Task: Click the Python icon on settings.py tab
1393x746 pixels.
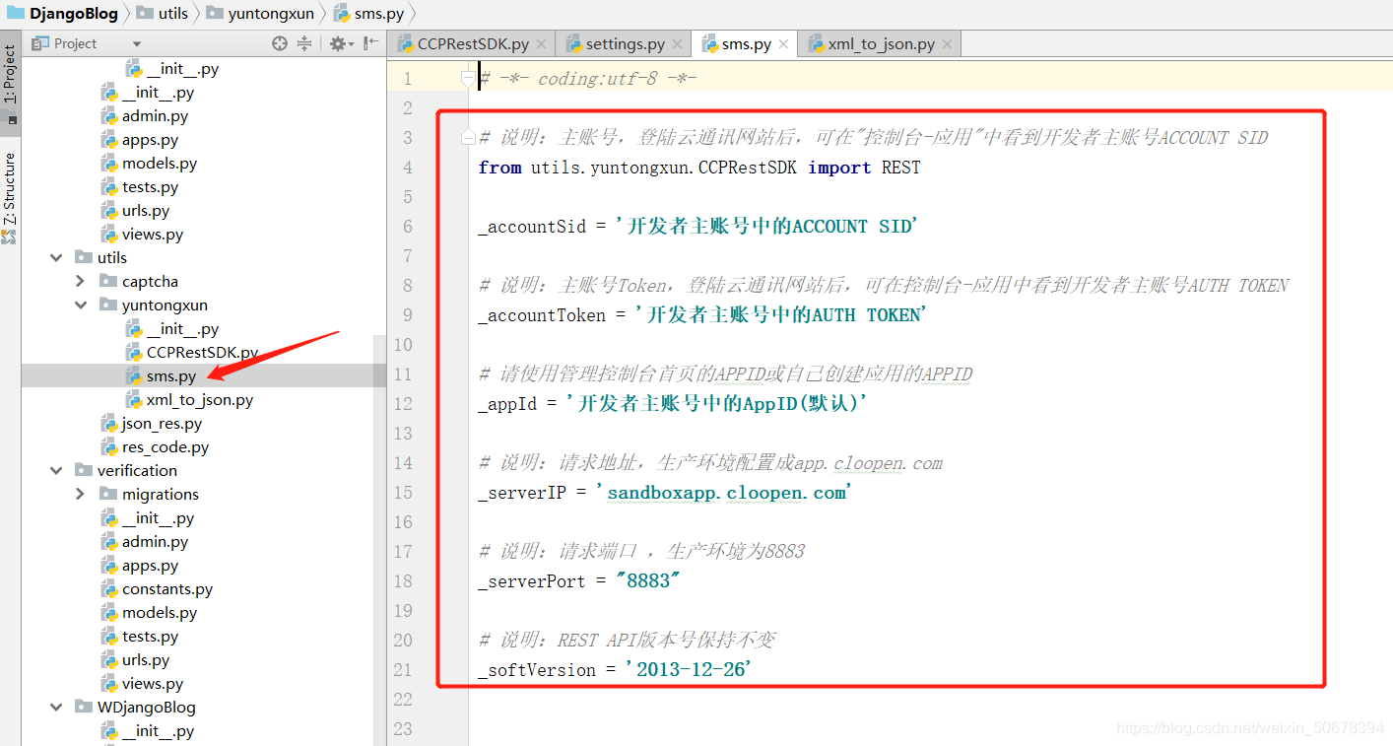Action: 573,44
